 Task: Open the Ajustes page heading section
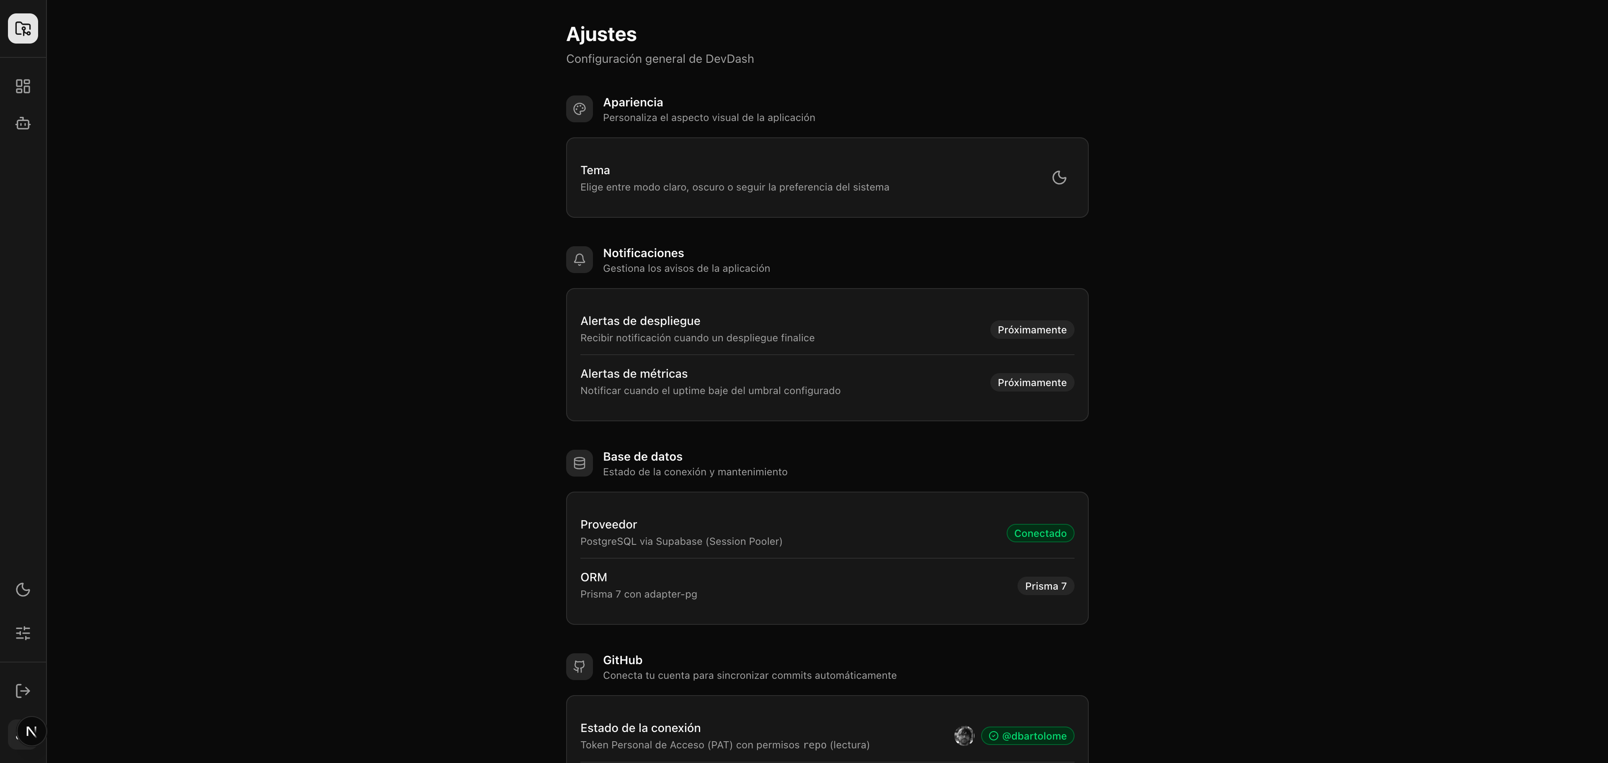[x=601, y=34]
